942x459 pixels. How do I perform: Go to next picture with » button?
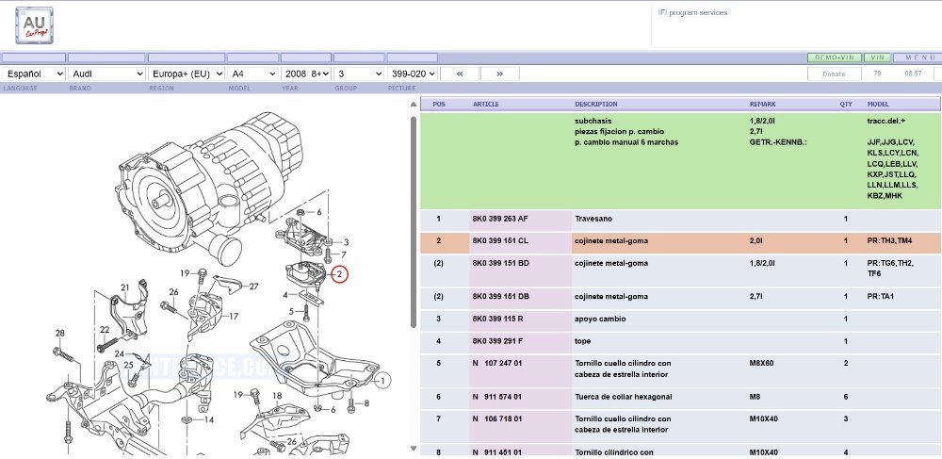[x=500, y=74]
